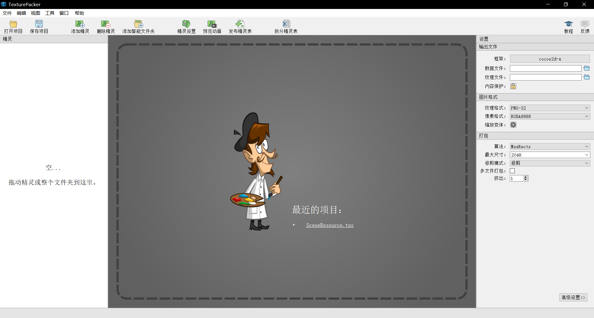Add sprites using the 添加精灵 icon
594x318 pixels.
tap(80, 26)
